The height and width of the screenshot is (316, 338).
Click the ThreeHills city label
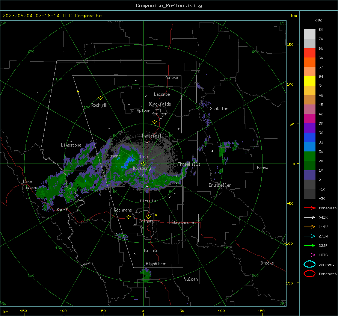point(189,164)
